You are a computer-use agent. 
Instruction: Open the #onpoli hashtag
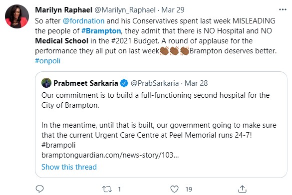click(x=48, y=61)
